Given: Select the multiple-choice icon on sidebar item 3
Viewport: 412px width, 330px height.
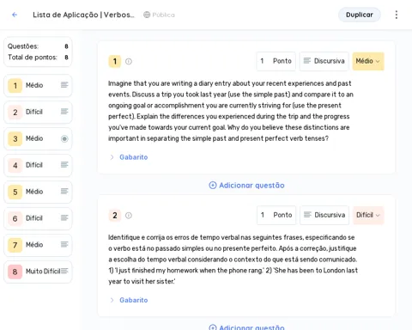Looking at the screenshot, I should click(64, 139).
